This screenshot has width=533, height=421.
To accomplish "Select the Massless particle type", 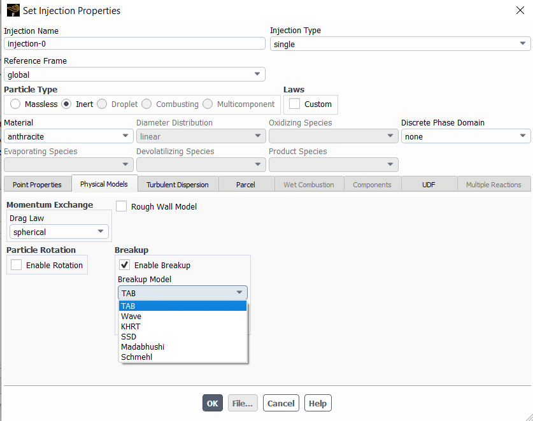I will point(15,104).
